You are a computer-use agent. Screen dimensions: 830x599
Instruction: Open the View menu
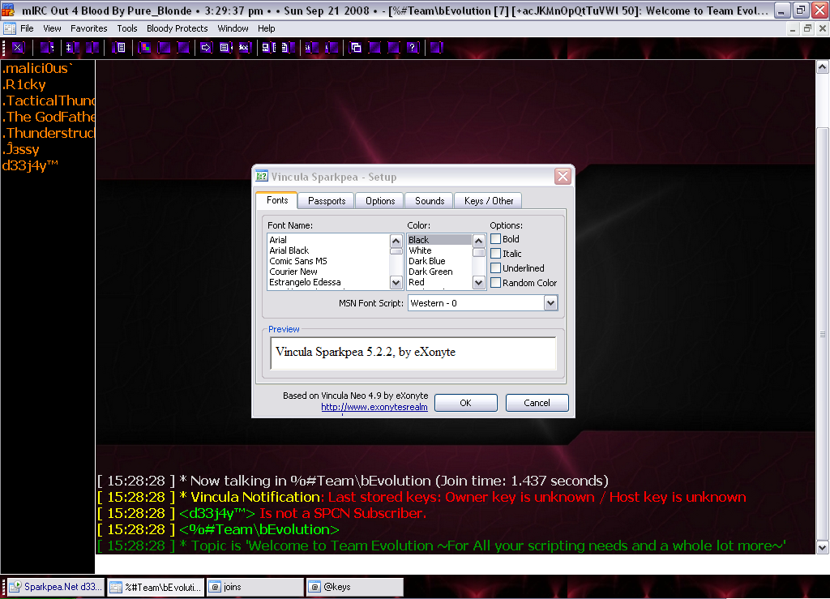pos(52,28)
